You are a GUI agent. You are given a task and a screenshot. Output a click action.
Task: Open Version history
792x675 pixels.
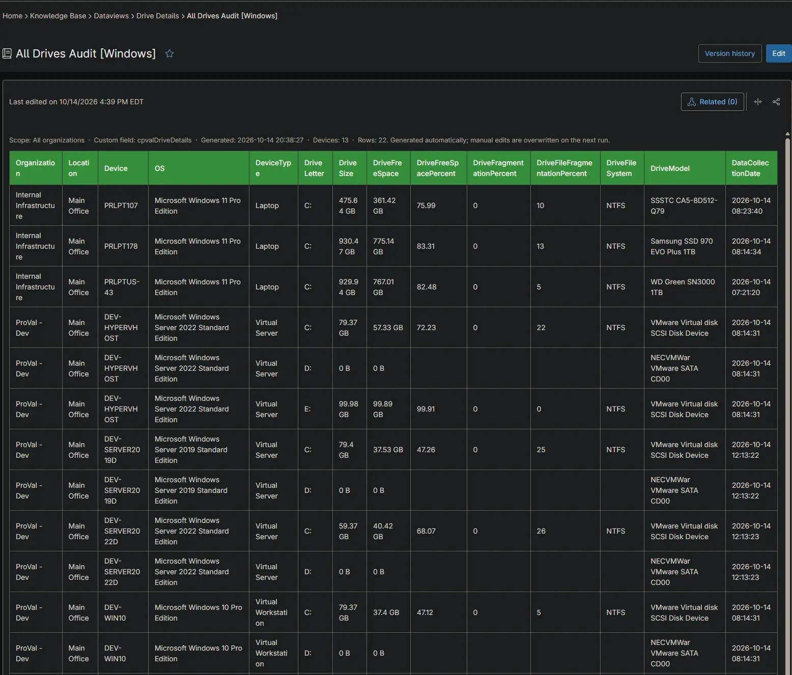730,53
